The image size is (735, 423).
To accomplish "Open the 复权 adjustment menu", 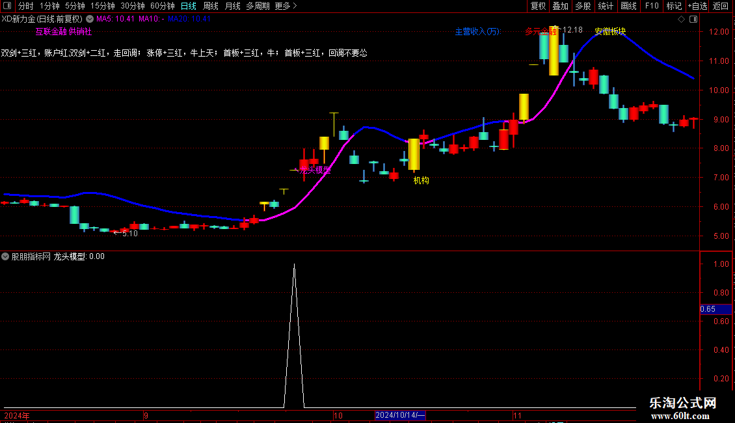I will (x=538, y=6).
